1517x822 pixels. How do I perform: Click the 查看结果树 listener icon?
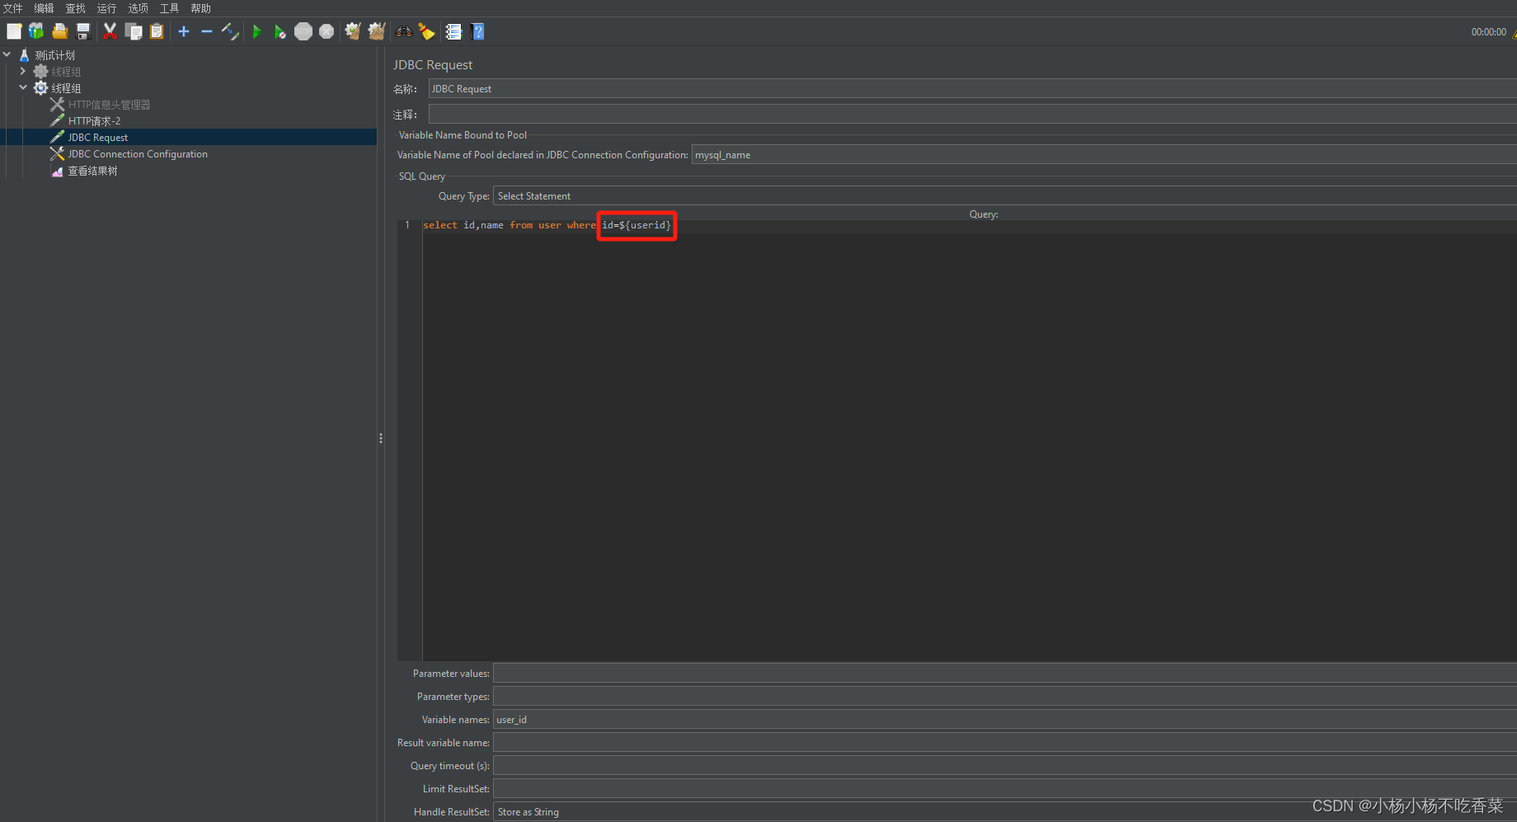point(57,171)
